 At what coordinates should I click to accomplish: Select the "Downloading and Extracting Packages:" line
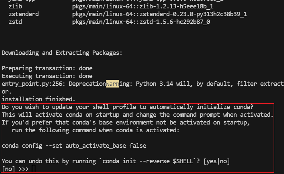coord(62,53)
